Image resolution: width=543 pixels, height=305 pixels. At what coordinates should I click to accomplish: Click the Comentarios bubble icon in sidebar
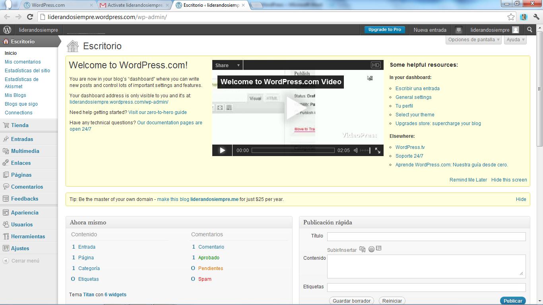pyautogui.click(x=6, y=187)
